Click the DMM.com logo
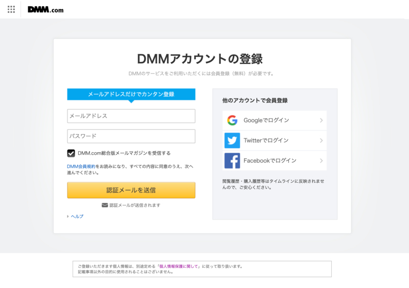 click(46, 10)
